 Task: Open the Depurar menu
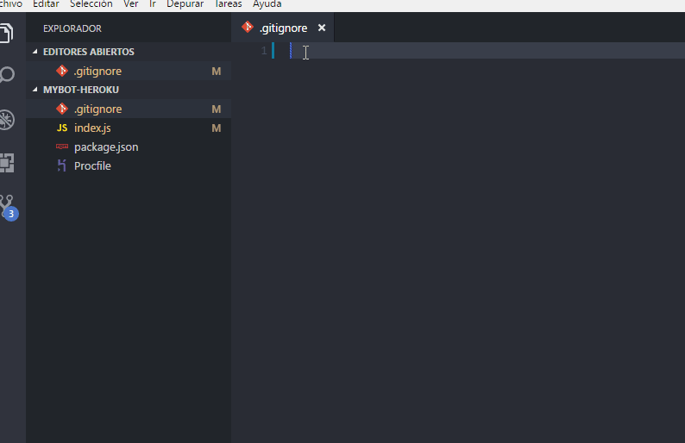[x=185, y=4]
